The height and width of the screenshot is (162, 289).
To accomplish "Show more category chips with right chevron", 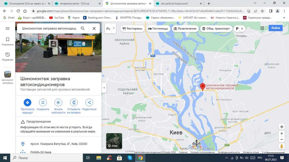I will click(x=242, y=29).
